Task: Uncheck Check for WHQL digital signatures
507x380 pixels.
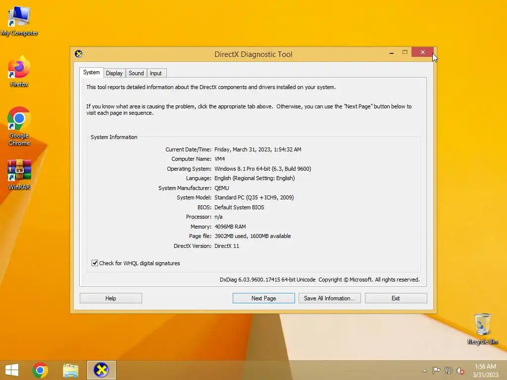Action: (x=95, y=263)
